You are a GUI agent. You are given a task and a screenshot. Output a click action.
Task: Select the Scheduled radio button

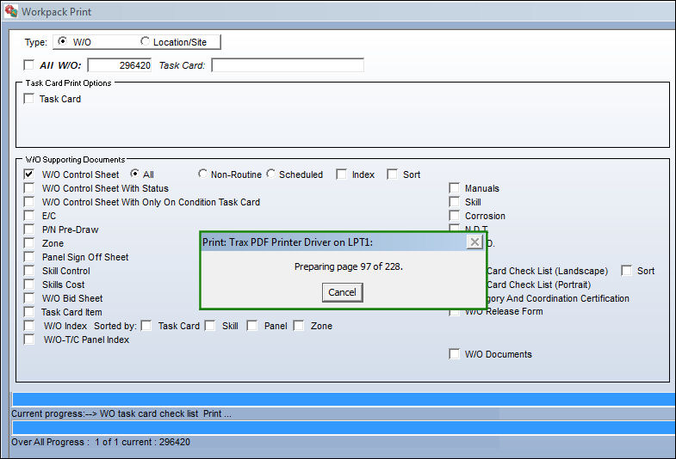pyautogui.click(x=270, y=174)
